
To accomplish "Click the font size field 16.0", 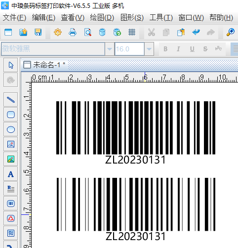I will pos(129,49).
